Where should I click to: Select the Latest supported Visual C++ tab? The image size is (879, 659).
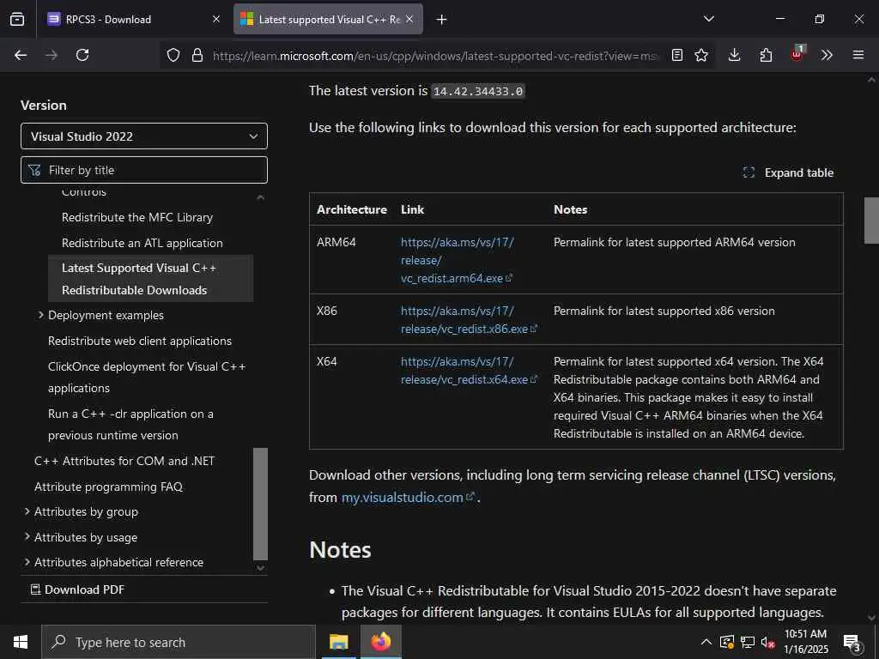click(x=328, y=20)
